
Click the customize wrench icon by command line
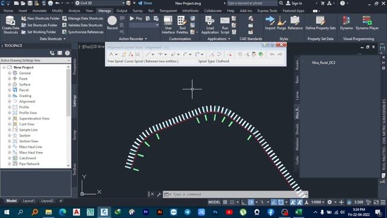(x=159, y=194)
